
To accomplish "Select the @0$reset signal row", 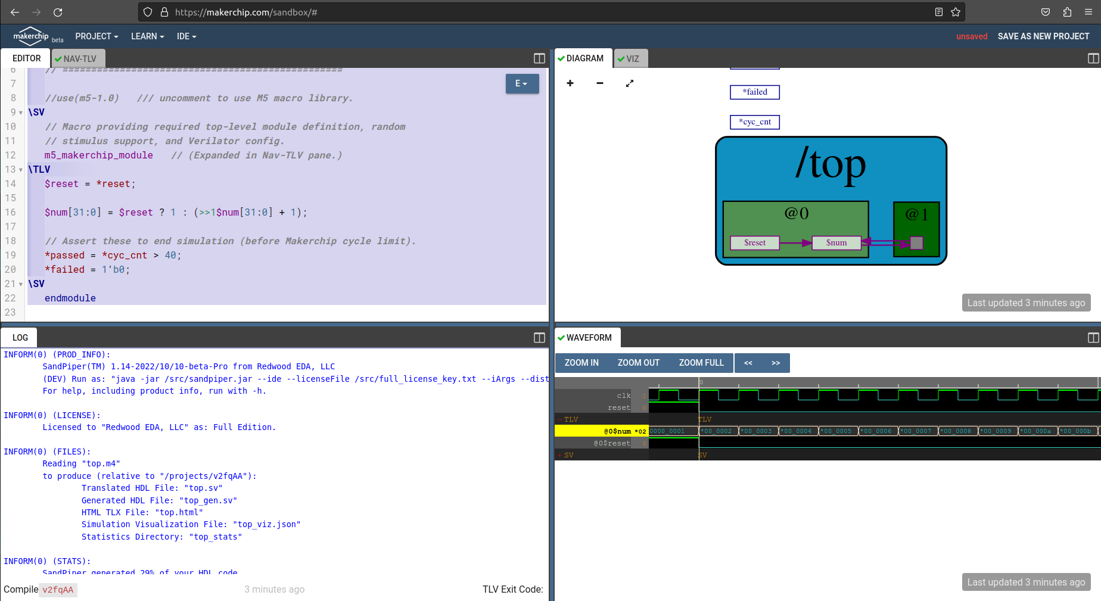I will coord(602,443).
